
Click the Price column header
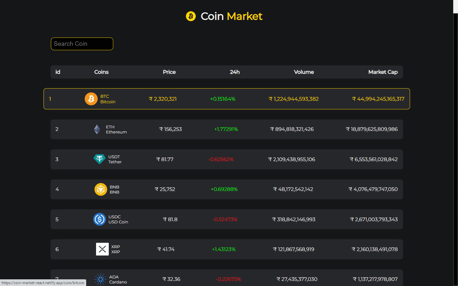[169, 72]
